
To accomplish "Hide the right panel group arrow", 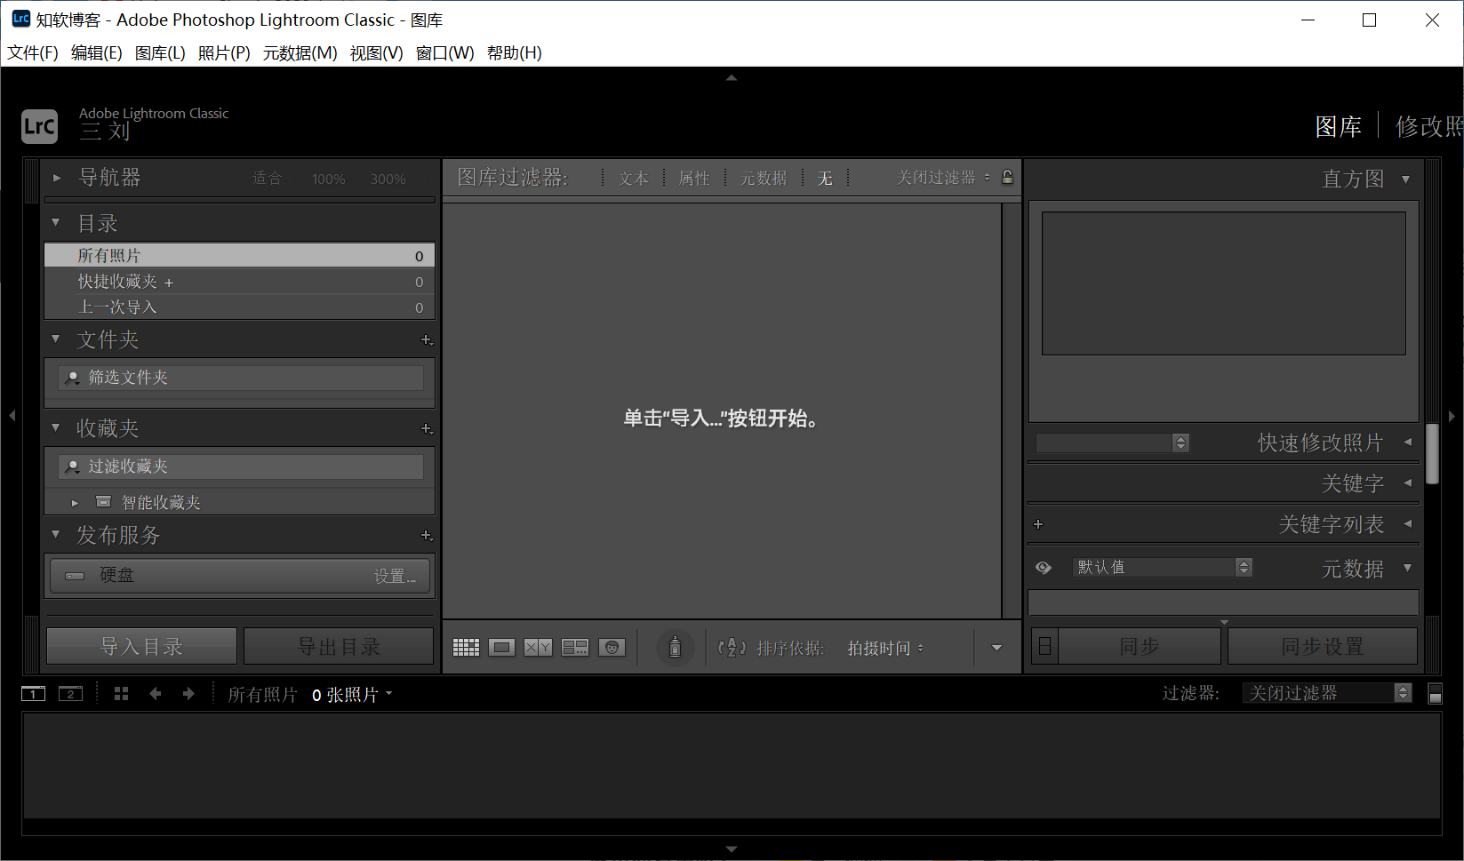I will 1452,416.
